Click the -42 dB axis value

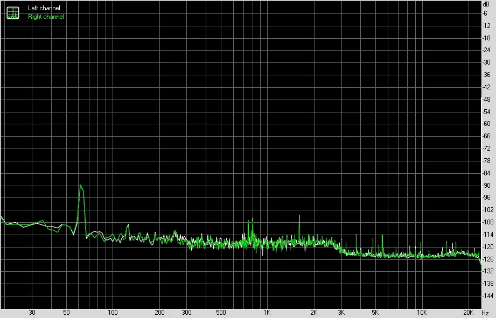[x=486, y=87]
